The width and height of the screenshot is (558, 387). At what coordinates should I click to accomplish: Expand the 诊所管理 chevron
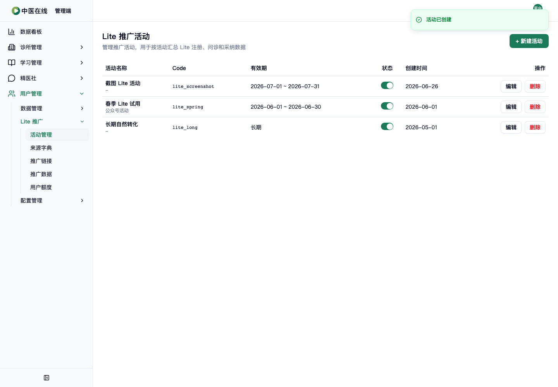(x=82, y=47)
